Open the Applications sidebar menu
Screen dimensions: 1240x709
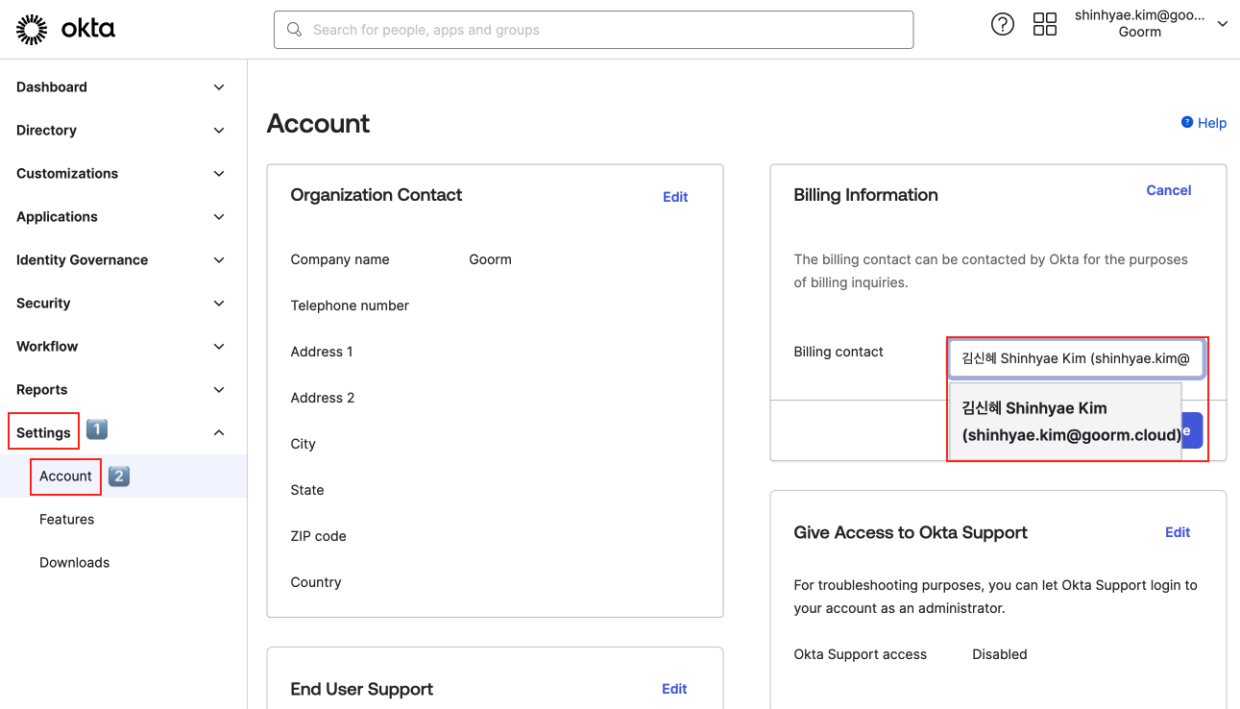(58, 217)
